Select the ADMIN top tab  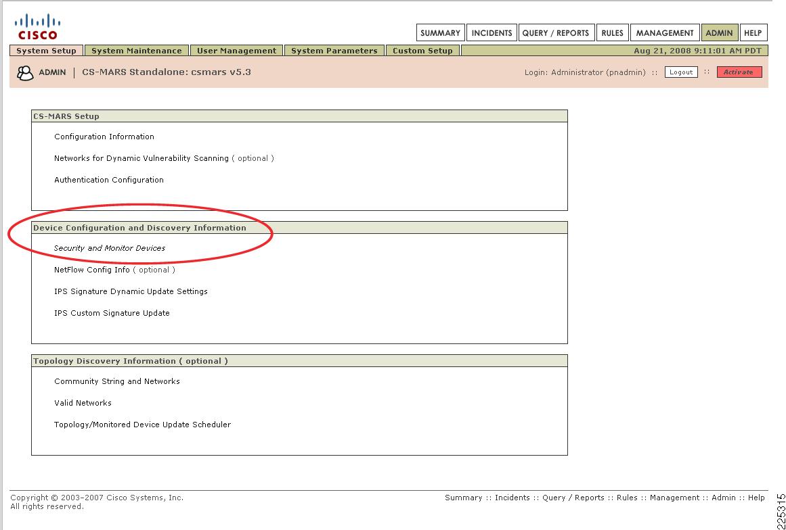coord(720,33)
